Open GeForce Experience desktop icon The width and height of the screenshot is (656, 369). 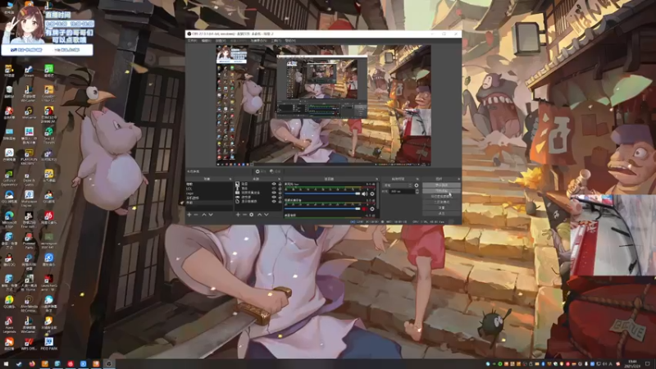(9, 177)
